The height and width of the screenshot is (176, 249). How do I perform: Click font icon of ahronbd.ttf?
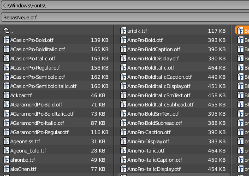(x=6, y=159)
